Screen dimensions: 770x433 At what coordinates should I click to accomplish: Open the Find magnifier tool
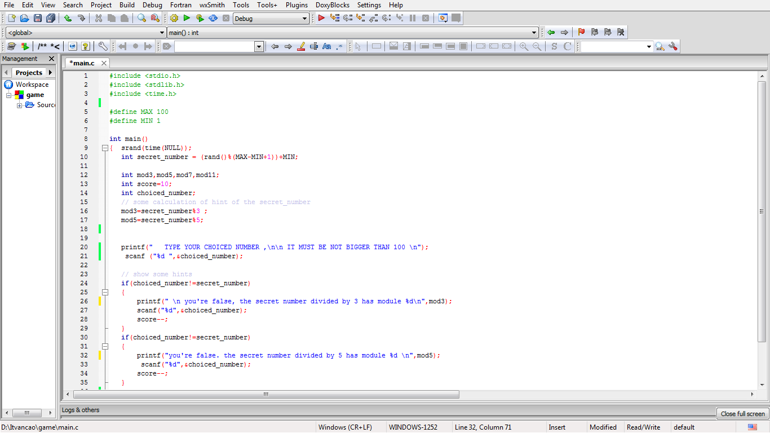tap(141, 18)
